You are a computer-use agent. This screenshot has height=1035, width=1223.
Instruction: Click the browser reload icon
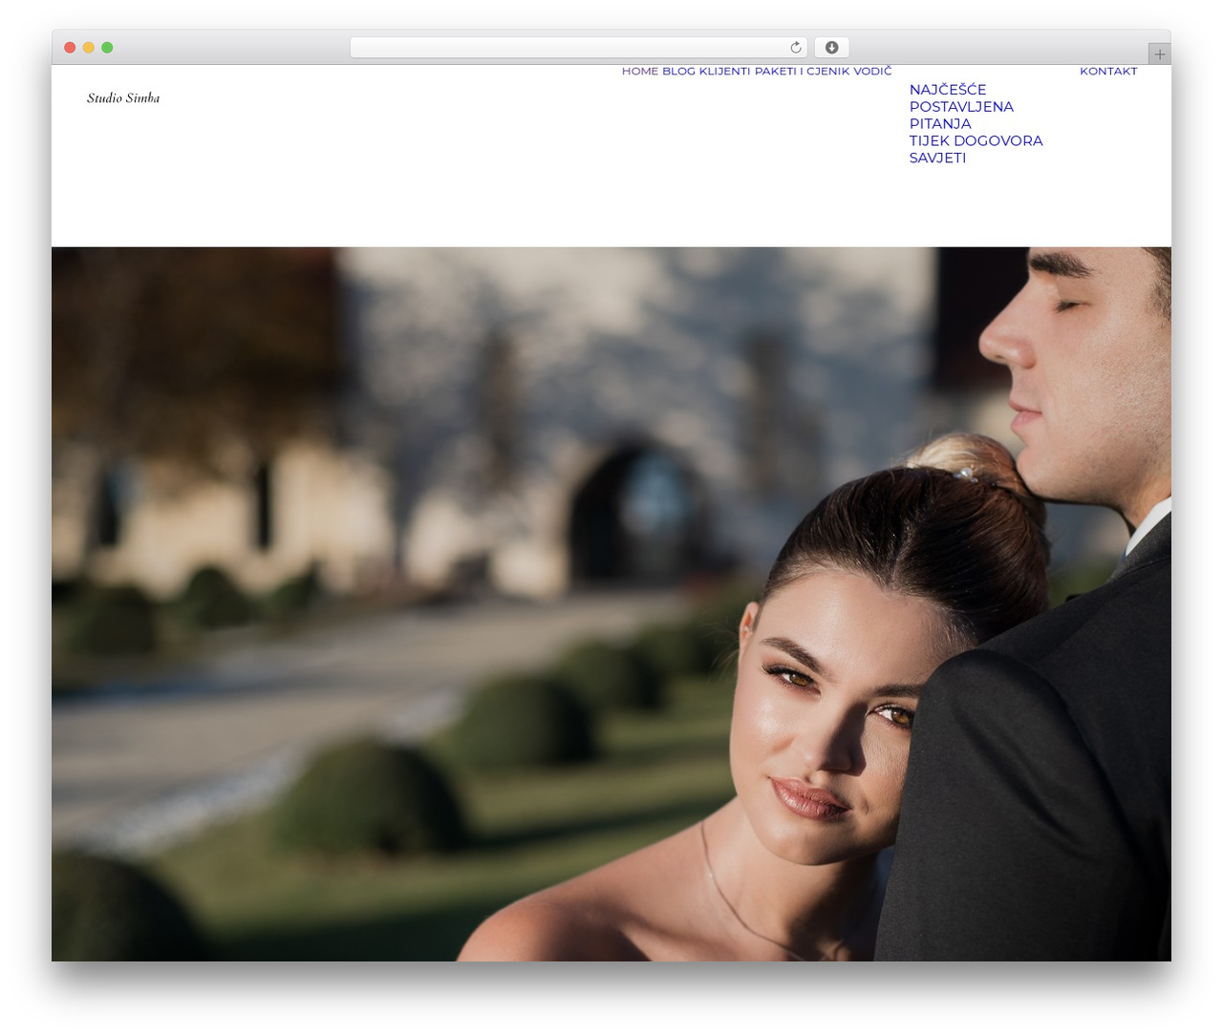(x=795, y=48)
